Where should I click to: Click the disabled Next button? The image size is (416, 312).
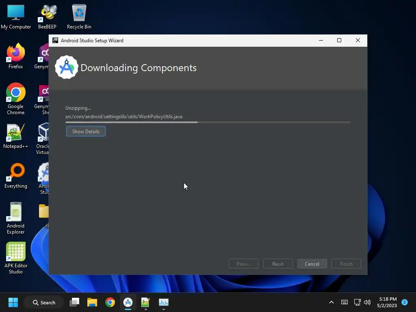click(x=278, y=264)
